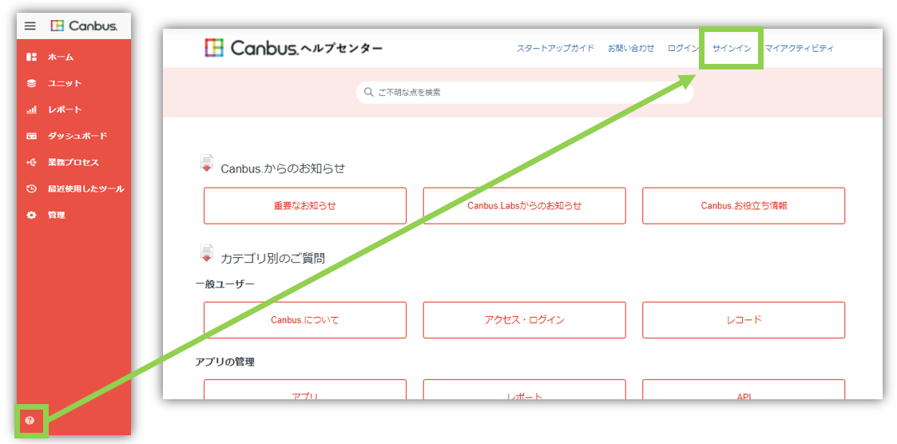Select ホーム in the sidebar

(x=61, y=57)
